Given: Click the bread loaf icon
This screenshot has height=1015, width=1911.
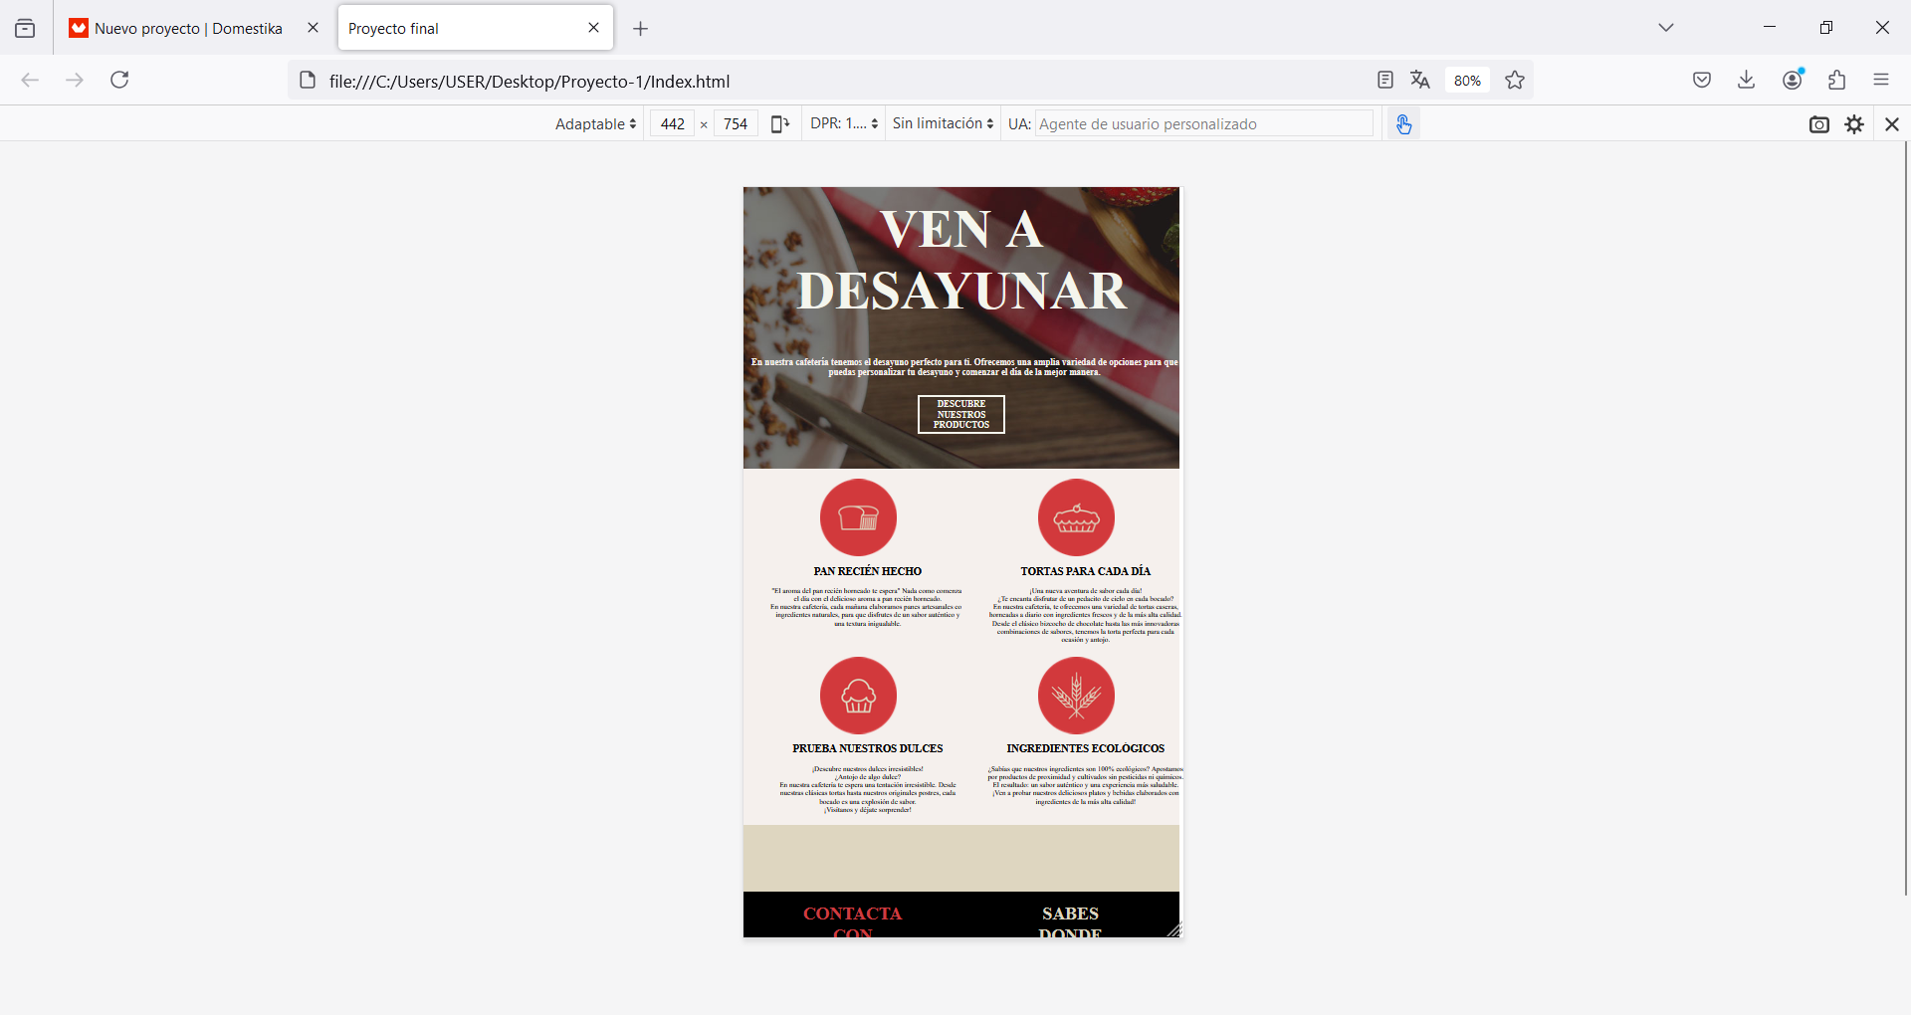Looking at the screenshot, I should point(858,517).
